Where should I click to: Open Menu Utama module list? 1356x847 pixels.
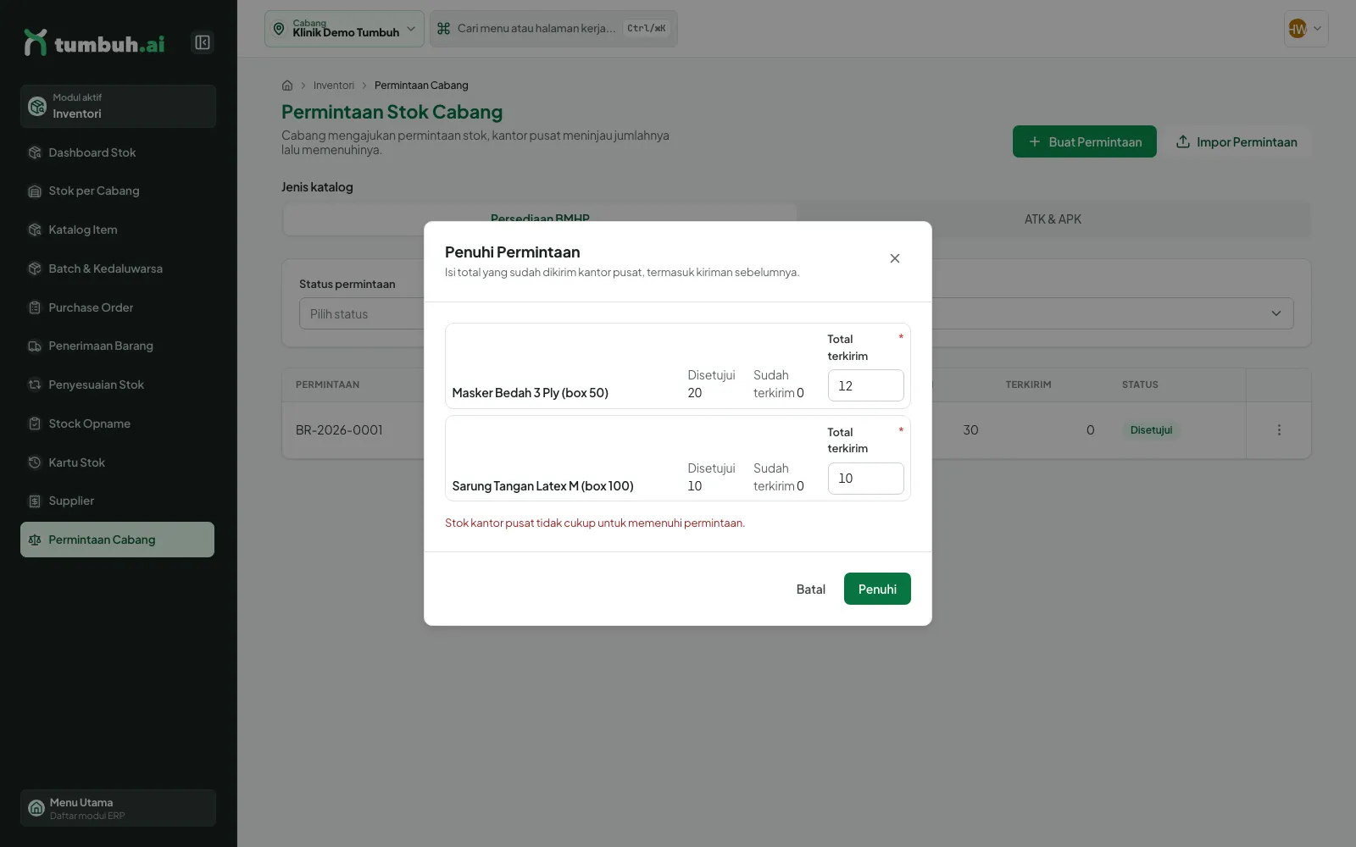point(118,808)
